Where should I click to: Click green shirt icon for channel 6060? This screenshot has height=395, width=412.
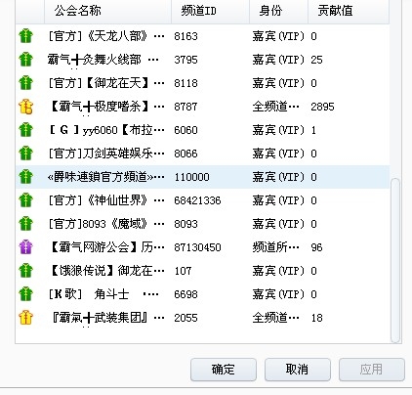(x=25, y=130)
